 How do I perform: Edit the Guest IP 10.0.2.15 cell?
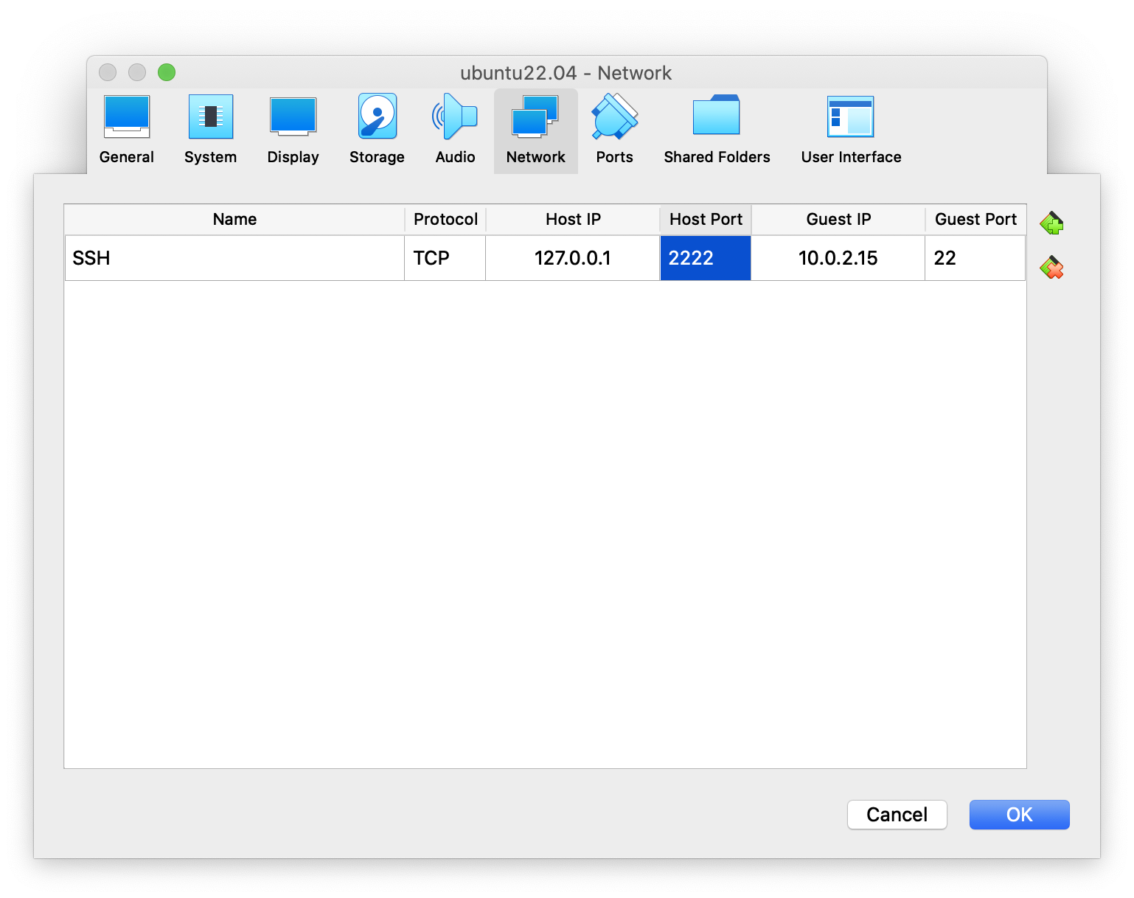click(x=838, y=258)
